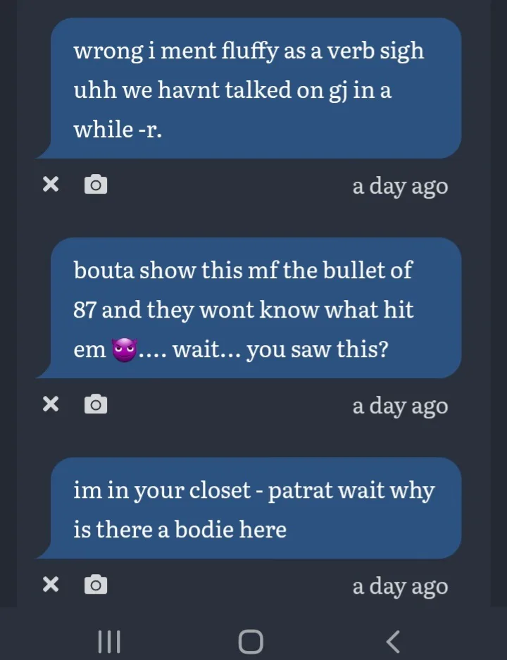
Task: Tap 'a day ago' under the fluffy message
Action: pos(400,186)
